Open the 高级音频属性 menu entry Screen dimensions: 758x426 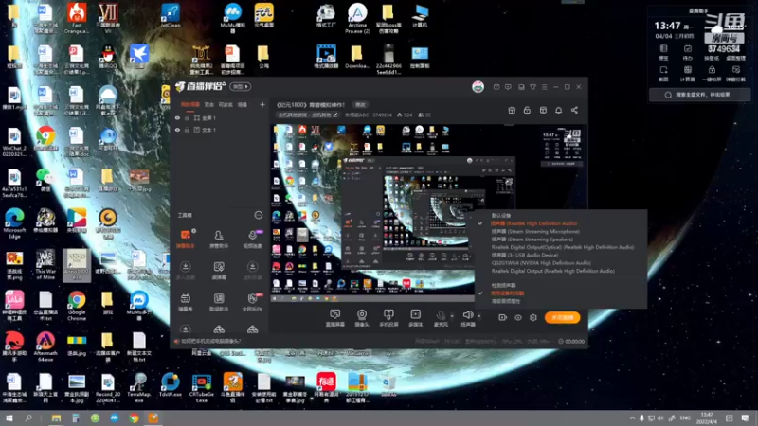click(506, 301)
